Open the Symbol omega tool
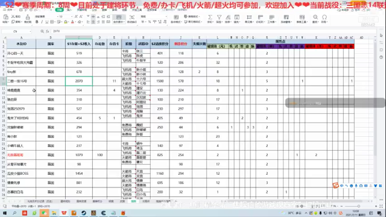The height and width of the screenshot is (217, 386). [x=324, y=19]
